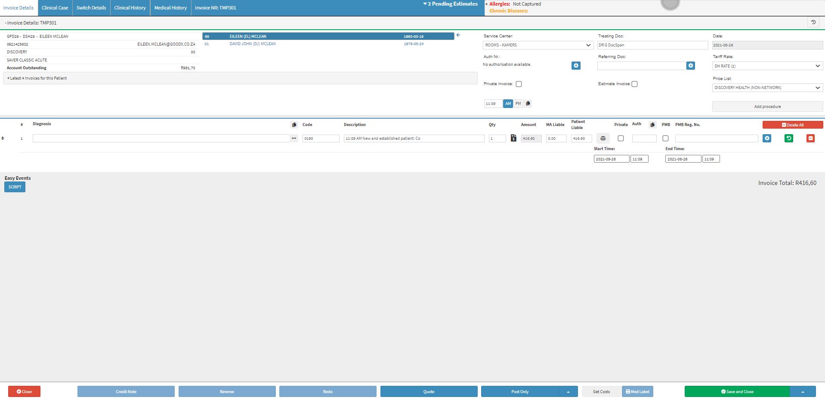
Task: Click the copy icon next to Auth column
Action: coord(652,125)
